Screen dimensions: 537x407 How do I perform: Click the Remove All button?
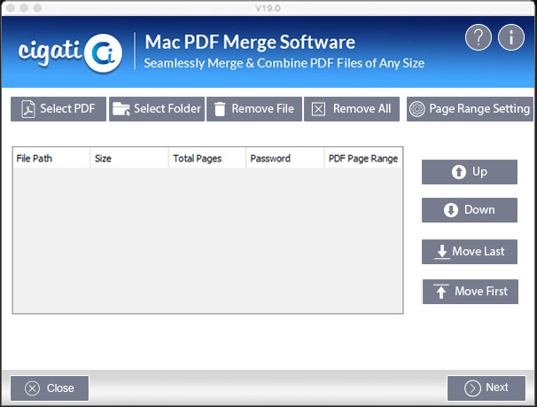352,109
